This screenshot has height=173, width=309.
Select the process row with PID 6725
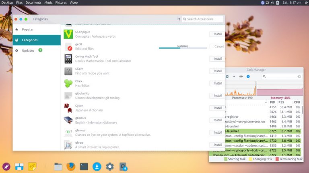(263, 131)
